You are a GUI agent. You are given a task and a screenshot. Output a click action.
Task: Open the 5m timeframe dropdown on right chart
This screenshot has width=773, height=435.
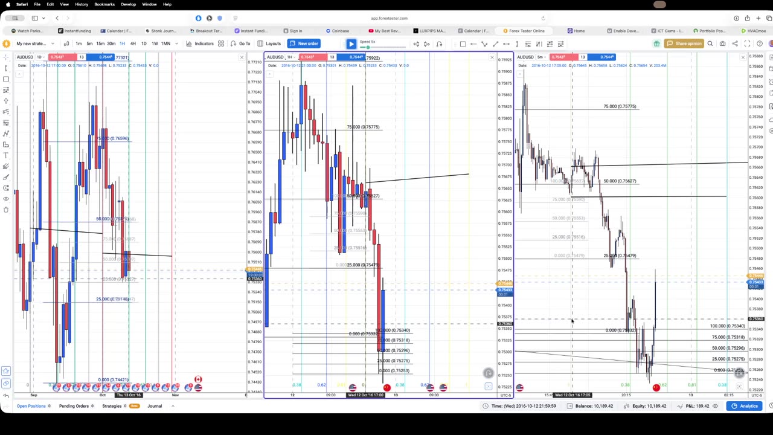click(x=541, y=57)
